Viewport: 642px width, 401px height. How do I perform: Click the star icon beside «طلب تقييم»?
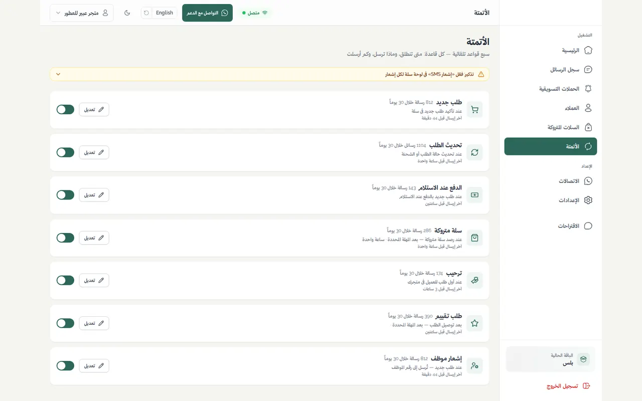pyautogui.click(x=474, y=323)
